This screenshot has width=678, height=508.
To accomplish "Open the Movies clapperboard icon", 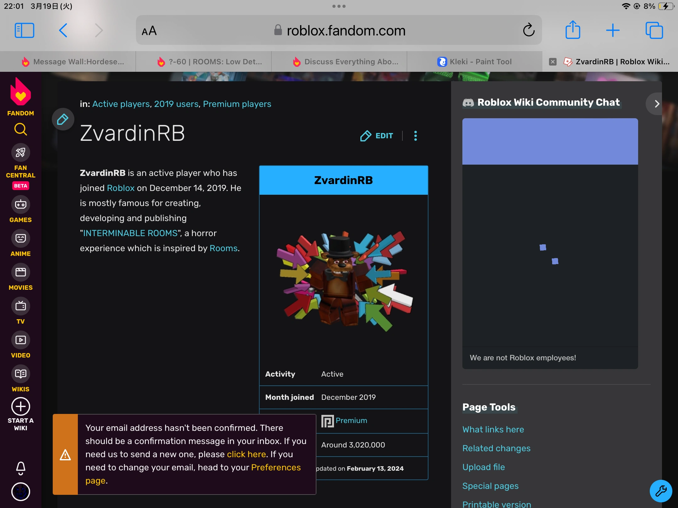I will (x=20, y=272).
